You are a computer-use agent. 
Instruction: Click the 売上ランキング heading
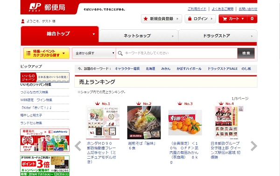(97, 82)
